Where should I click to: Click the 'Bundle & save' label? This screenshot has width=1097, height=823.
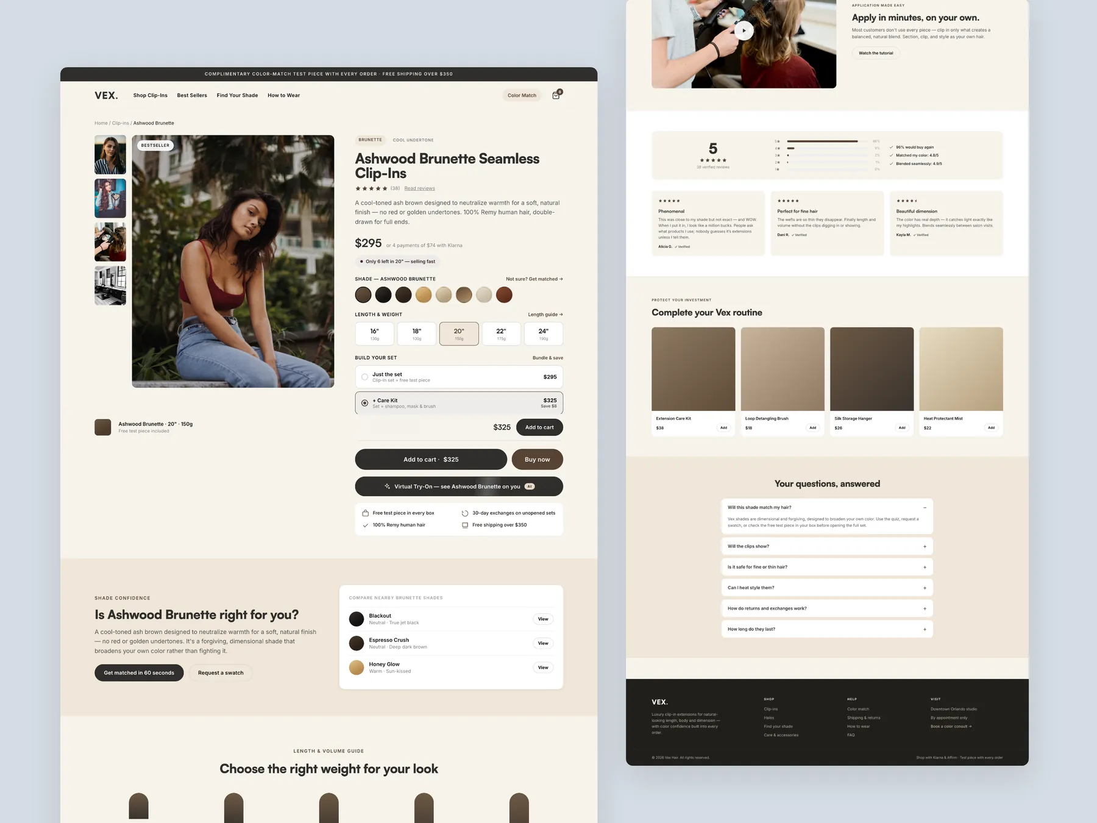(x=548, y=358)
